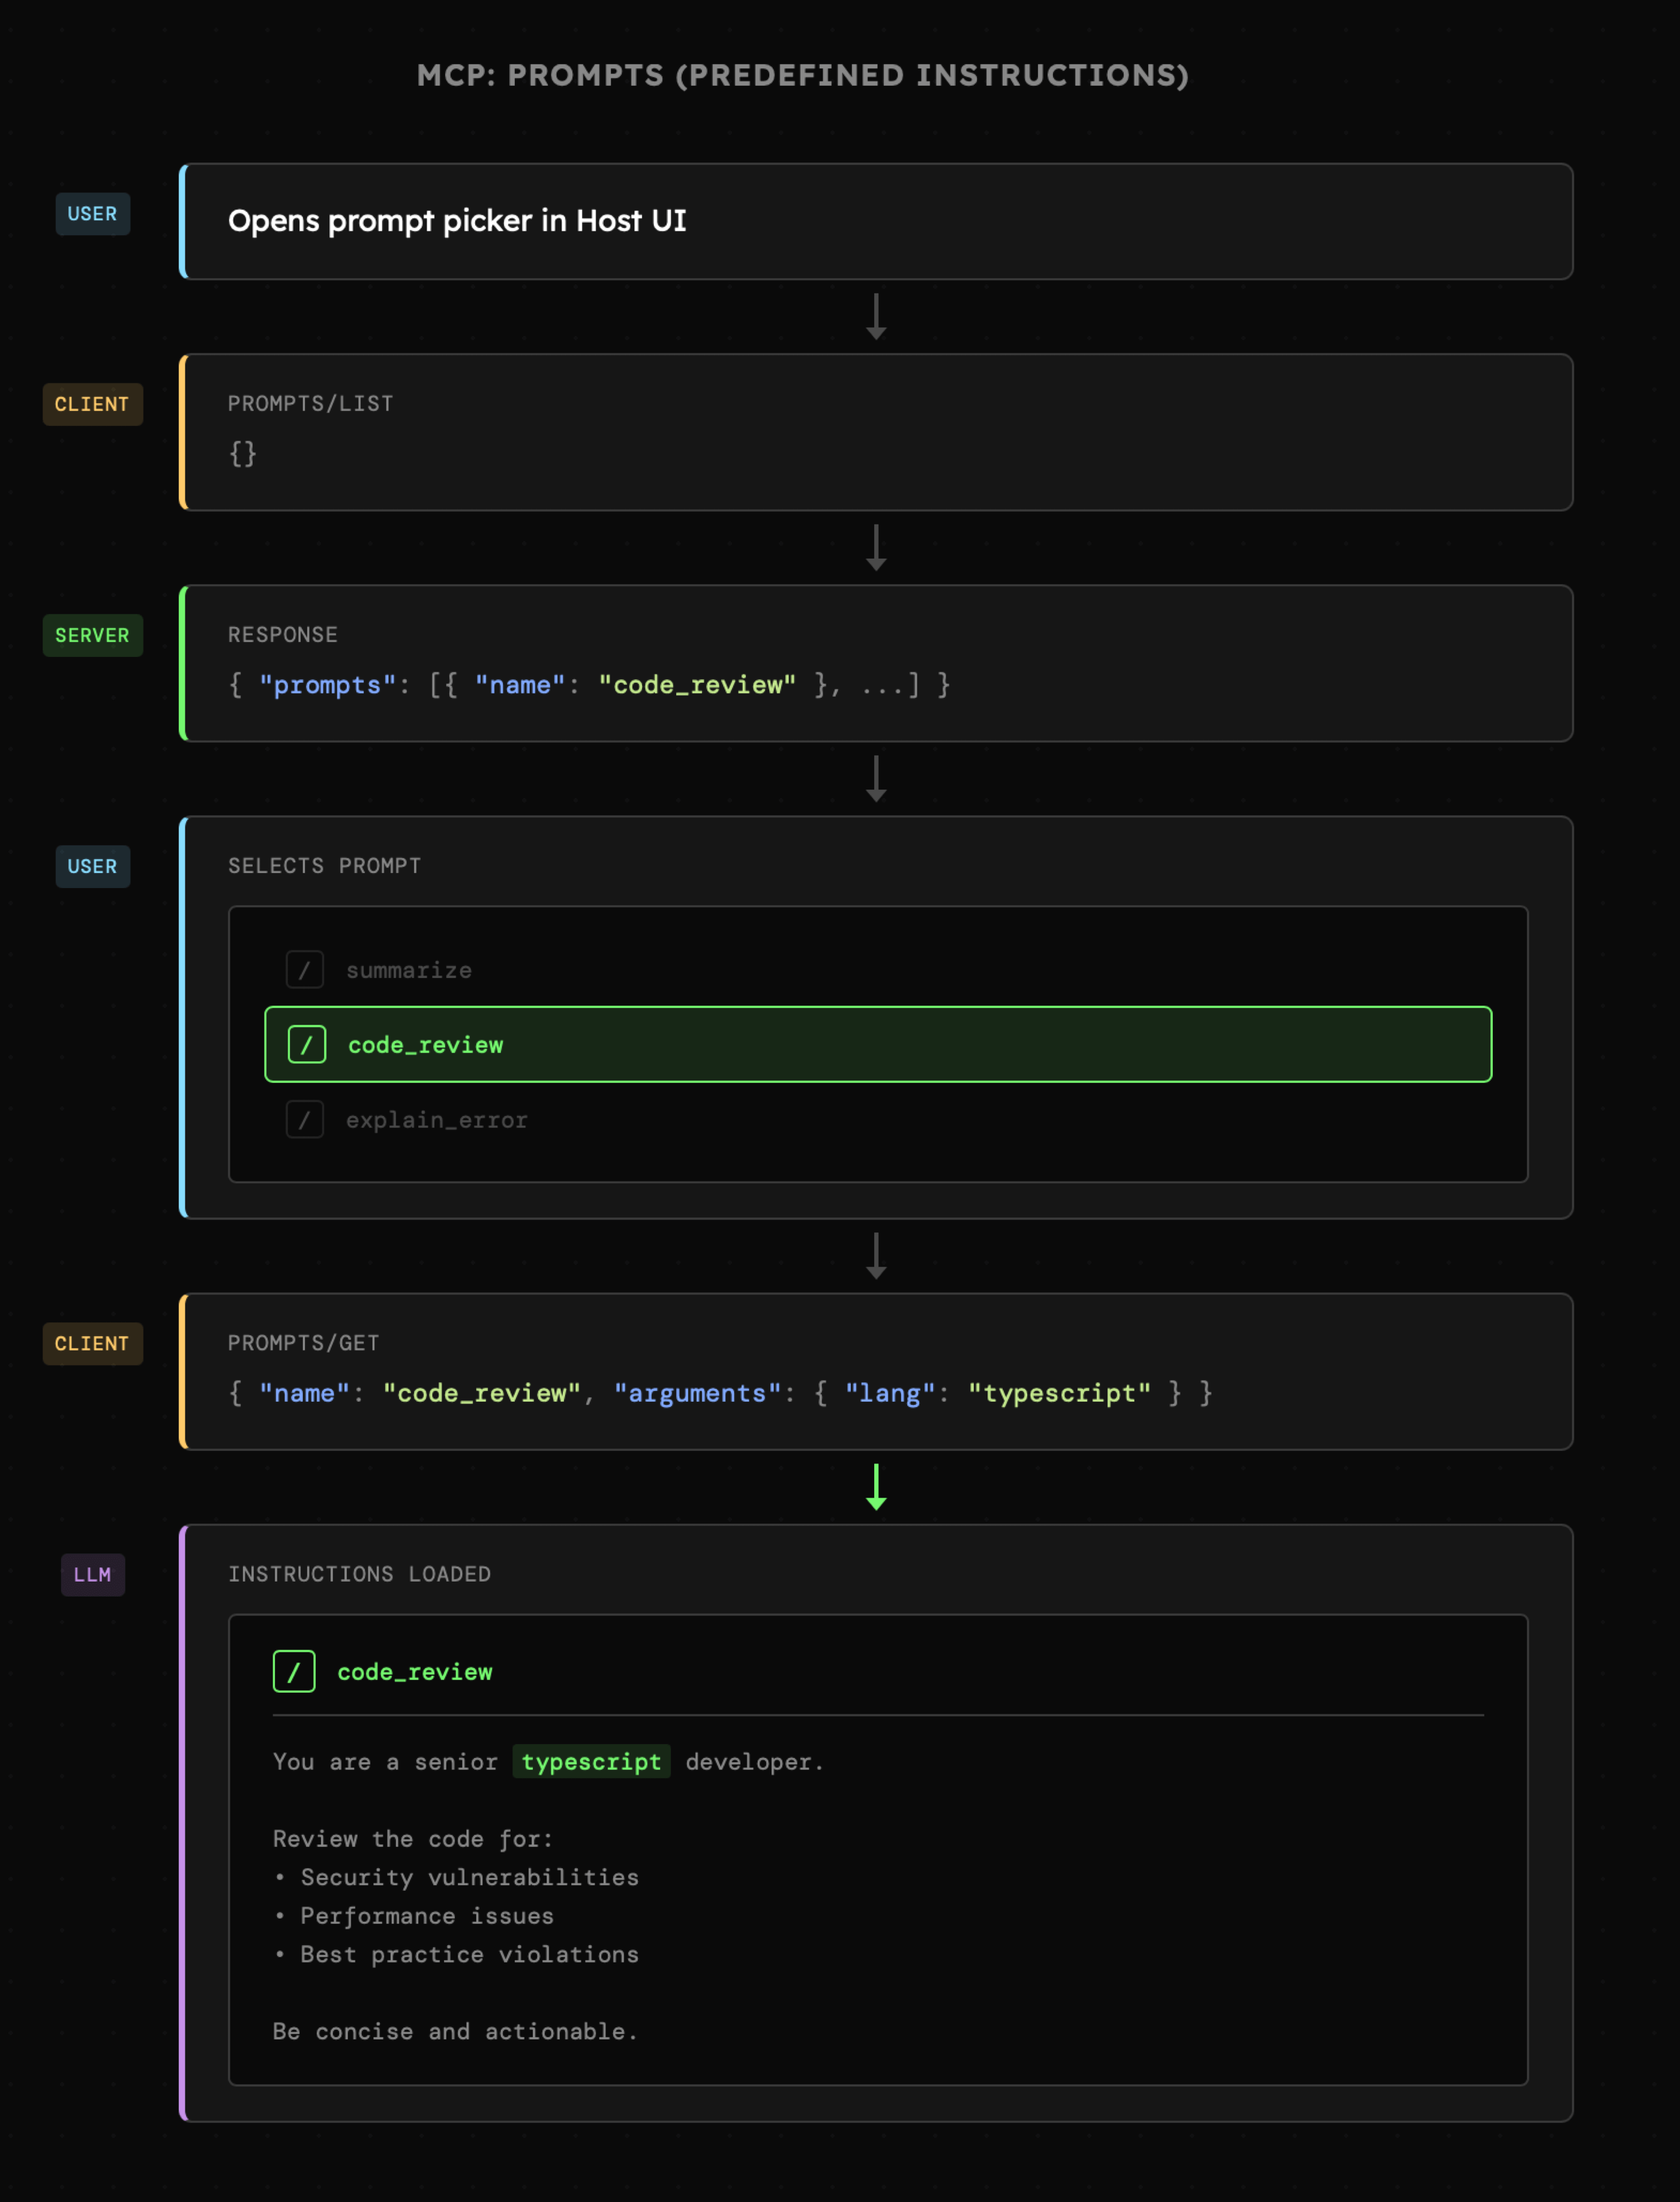Pick the explain_error prompt option
The height and width of the screenshot is (2202, 1680).
point(436,1120)
